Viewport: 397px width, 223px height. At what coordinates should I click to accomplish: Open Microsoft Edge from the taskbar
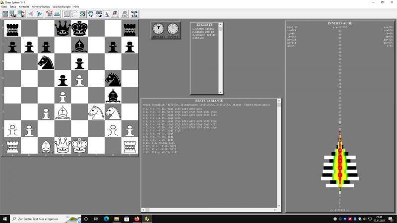point(106,219)
